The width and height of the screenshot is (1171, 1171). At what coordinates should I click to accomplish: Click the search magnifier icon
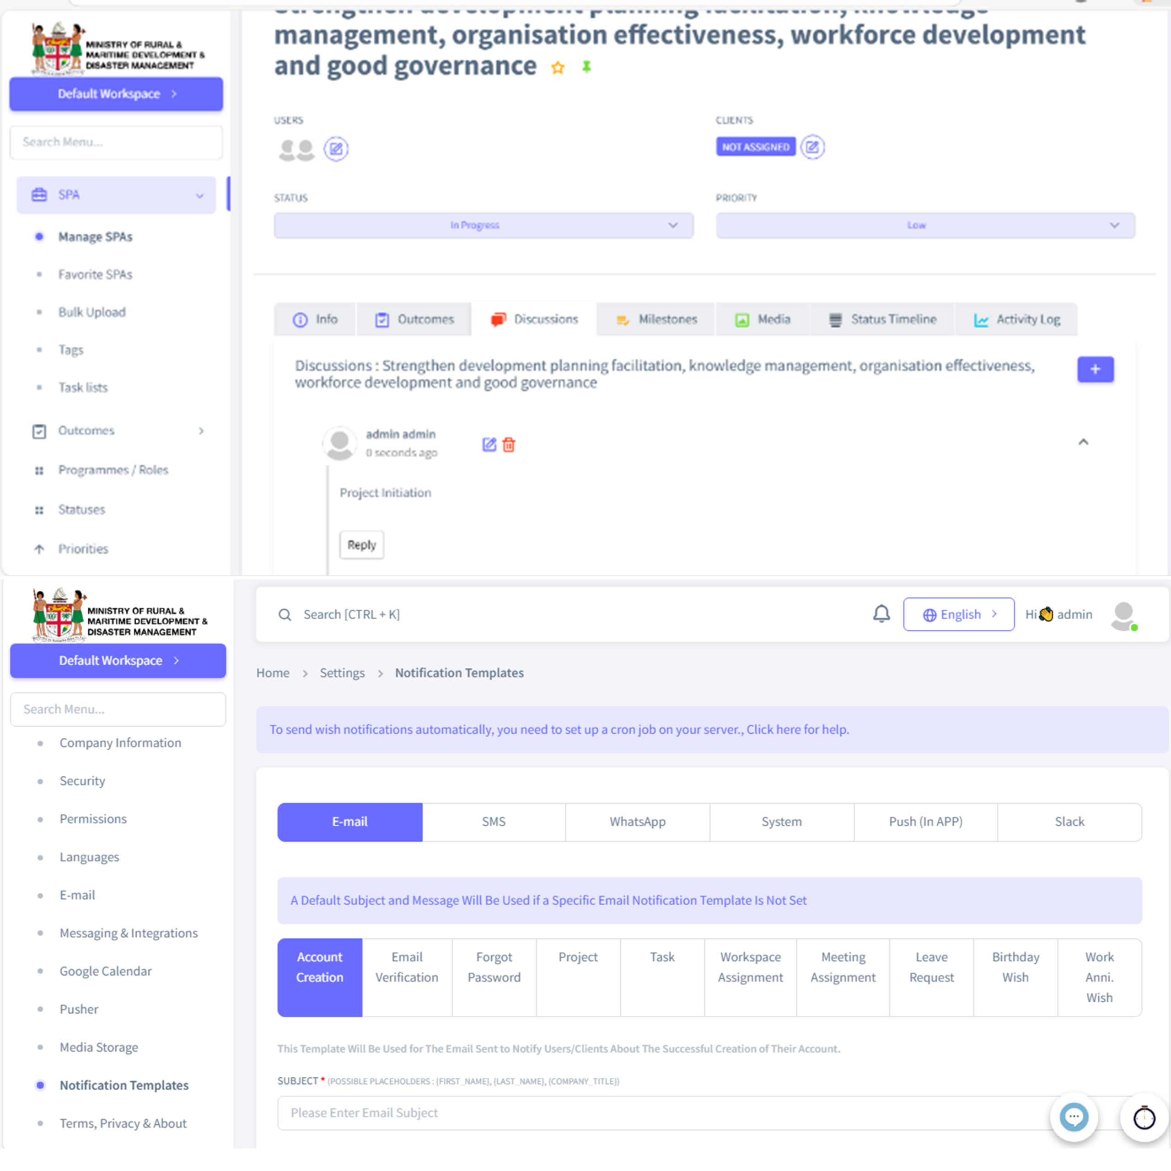pos(284,615)
